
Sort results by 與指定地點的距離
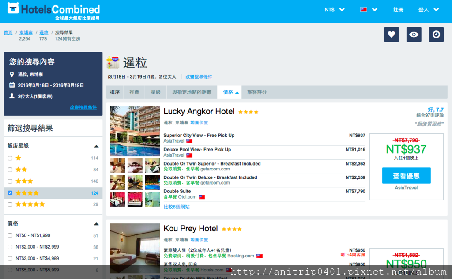tap(192, 92)
